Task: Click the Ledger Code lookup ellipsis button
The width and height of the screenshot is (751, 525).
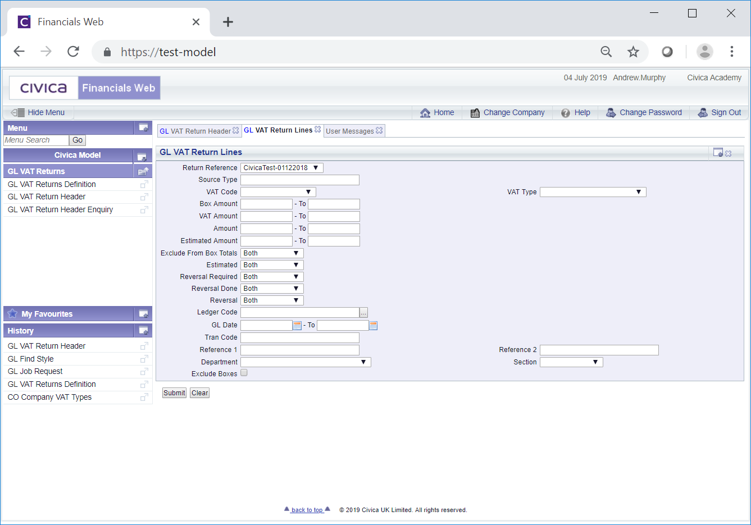Action: point(363,313)
